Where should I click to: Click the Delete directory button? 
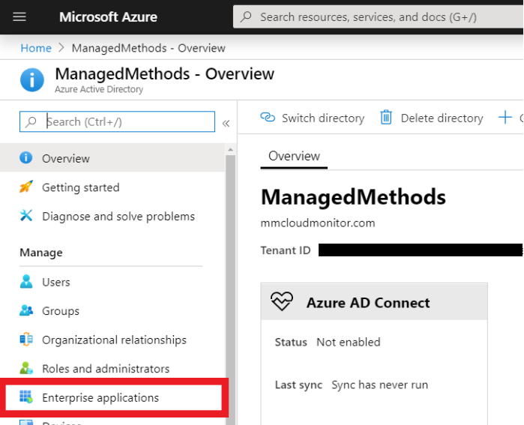[431, 118]
